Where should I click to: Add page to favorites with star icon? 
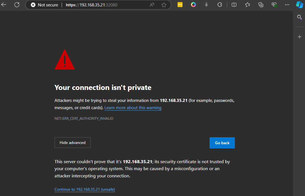click(x=164, y=5)
